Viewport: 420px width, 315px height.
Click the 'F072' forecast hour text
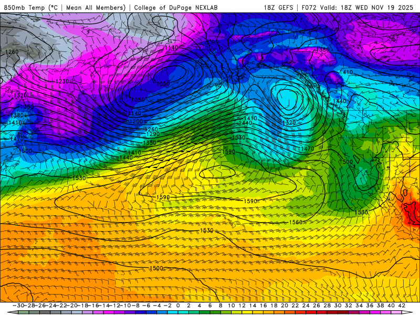pos(309,7)
